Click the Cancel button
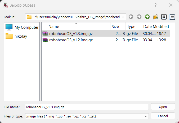This screenshot has height=123, width=179. (163, 116)
